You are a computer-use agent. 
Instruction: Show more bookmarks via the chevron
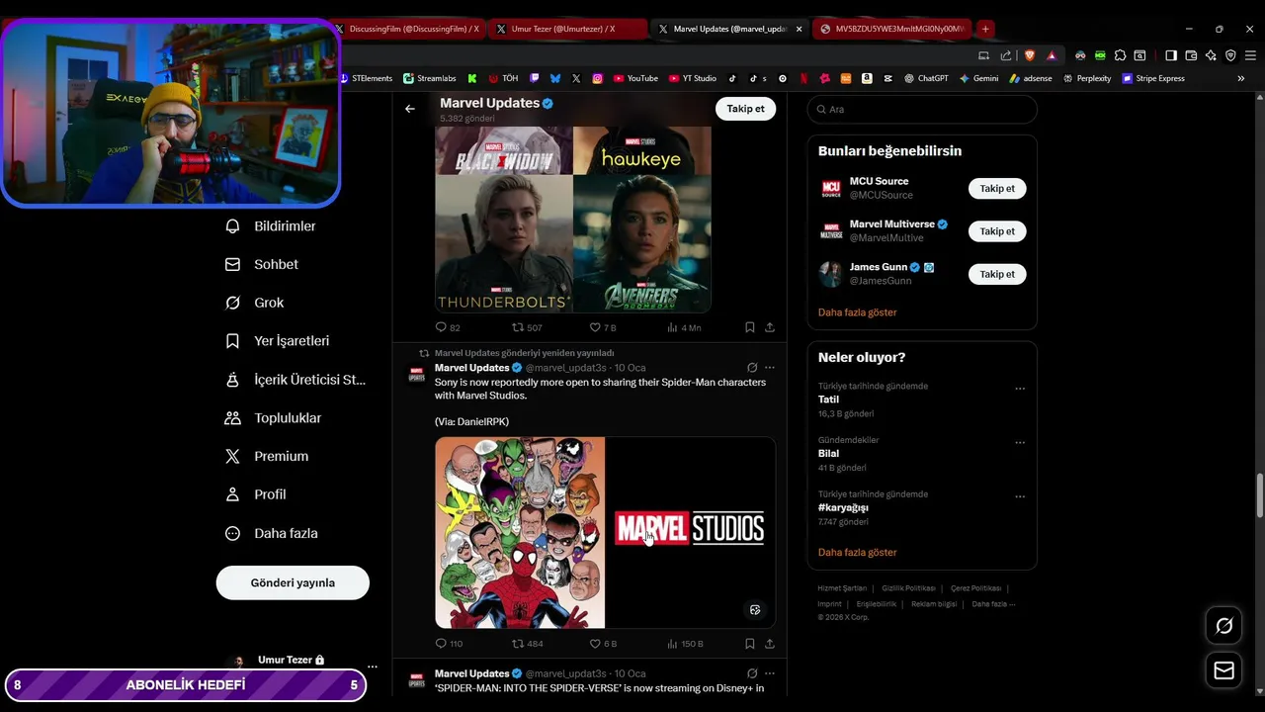coord(1241,78)
